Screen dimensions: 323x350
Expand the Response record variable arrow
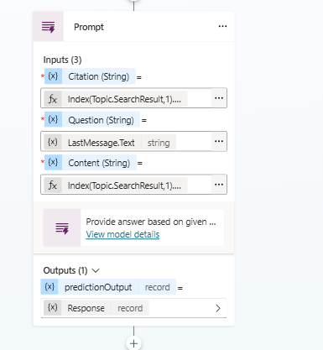pyautogui.click(x=218, y=308)
